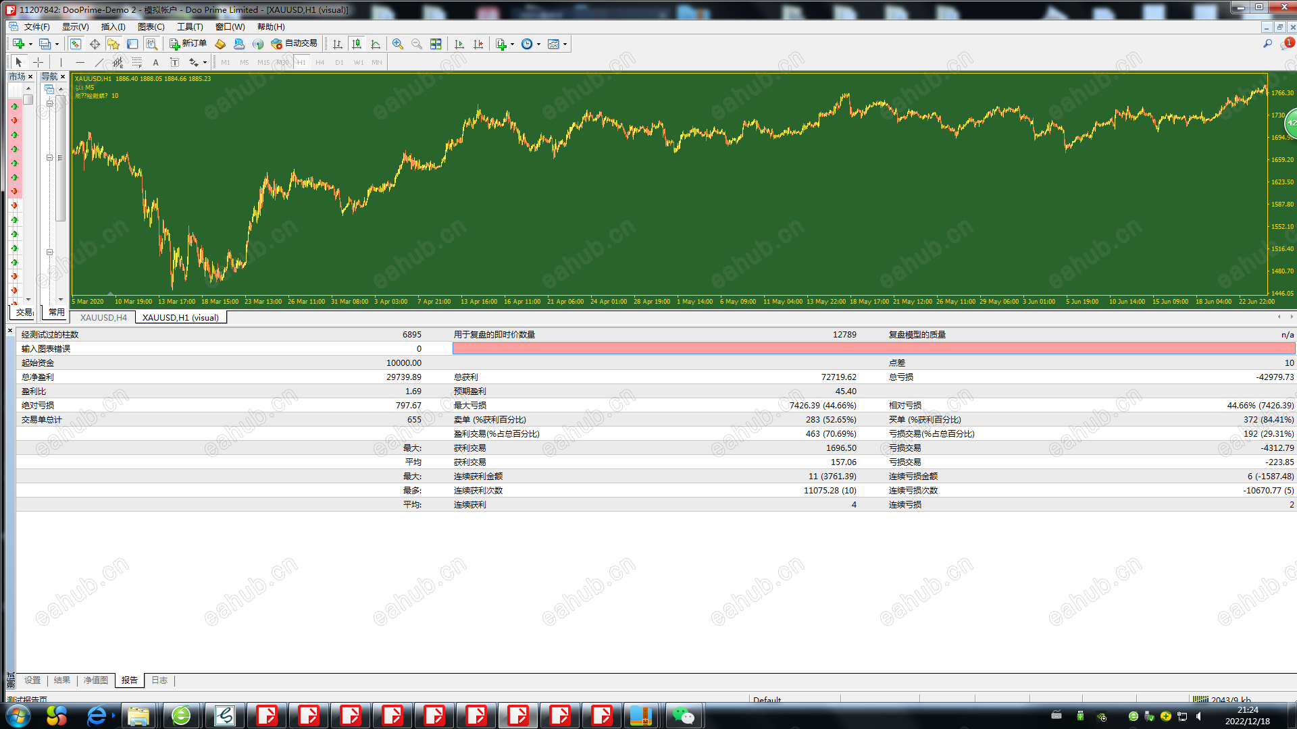The image size is (1297, 729).
Task: Click the navigator panel scrollbar thumb
Action: (60, 159)
